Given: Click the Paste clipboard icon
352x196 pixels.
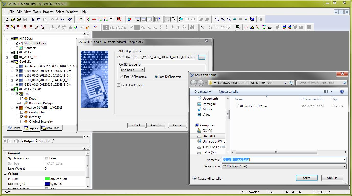Looking at the screenshot, I should point(44,19).
